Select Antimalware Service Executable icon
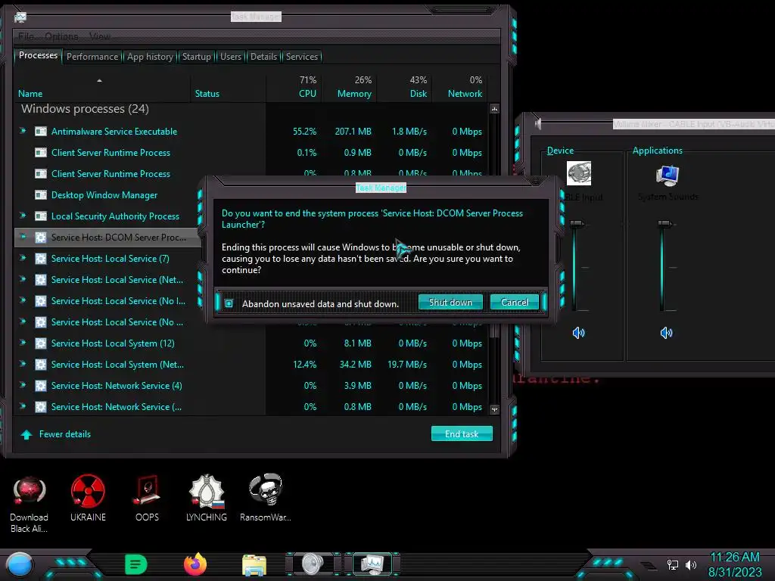The image size is (775, 581). (41, 132)
